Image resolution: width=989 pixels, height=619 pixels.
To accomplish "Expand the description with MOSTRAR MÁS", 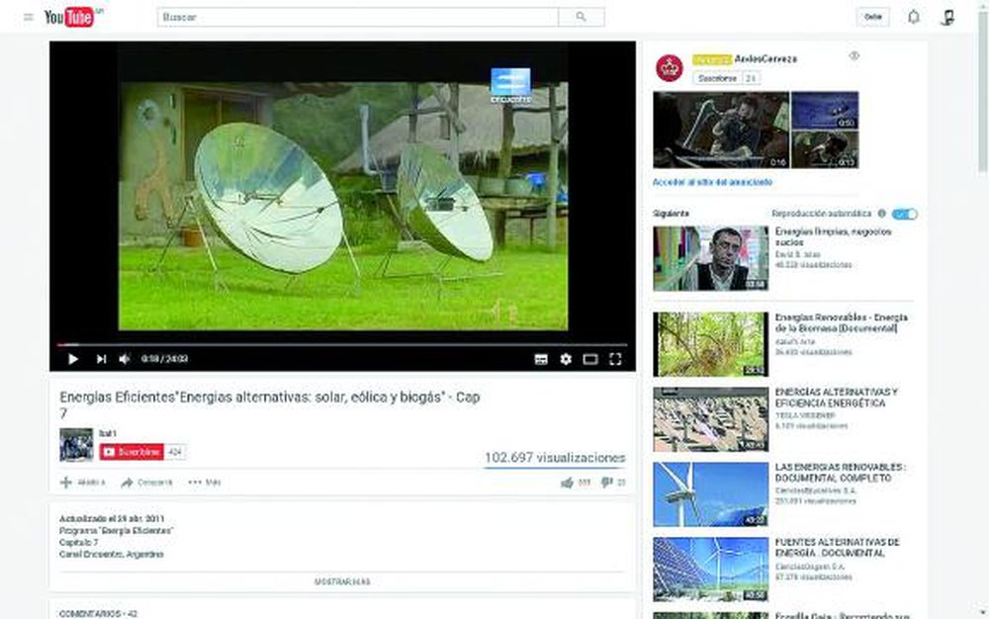I will (x=342, y=579).
